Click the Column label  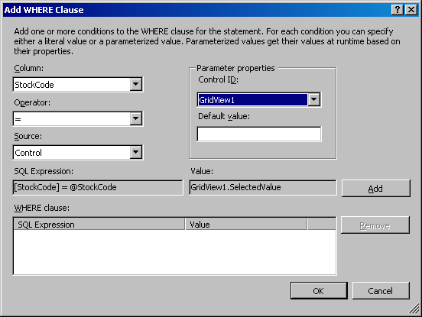click(x=29, y=68)
